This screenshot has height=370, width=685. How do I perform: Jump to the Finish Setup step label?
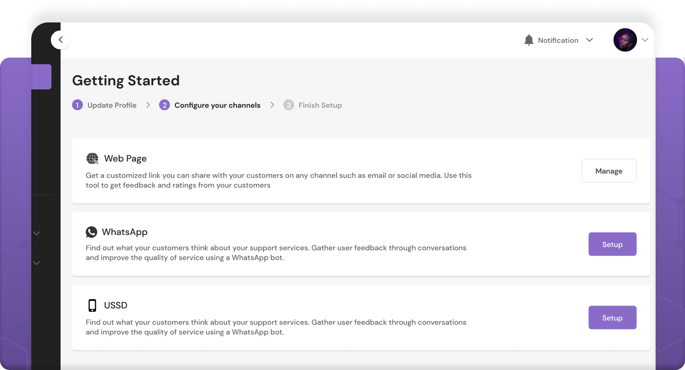[x=320, y=105]
